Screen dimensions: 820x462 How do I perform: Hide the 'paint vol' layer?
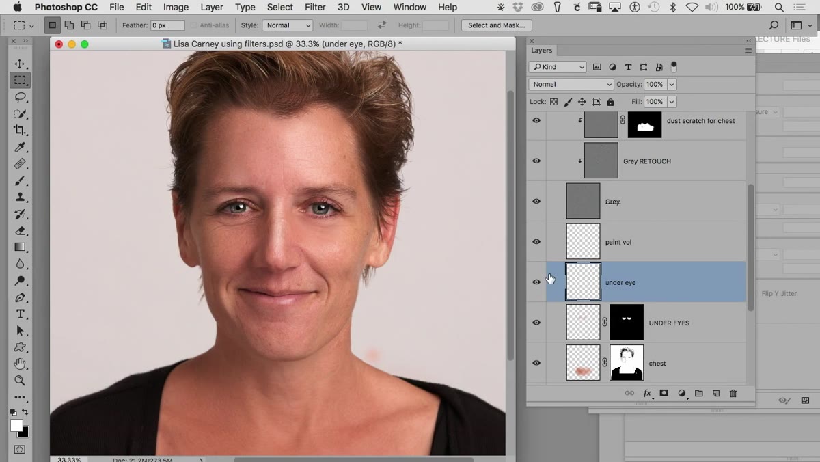click(536, 242)
